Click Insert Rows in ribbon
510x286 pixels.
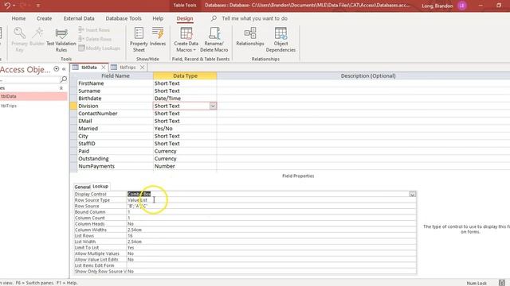coord(94,30)
